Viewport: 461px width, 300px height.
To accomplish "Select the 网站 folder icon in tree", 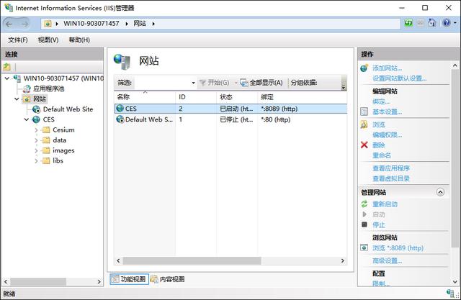I will (27, 99).
